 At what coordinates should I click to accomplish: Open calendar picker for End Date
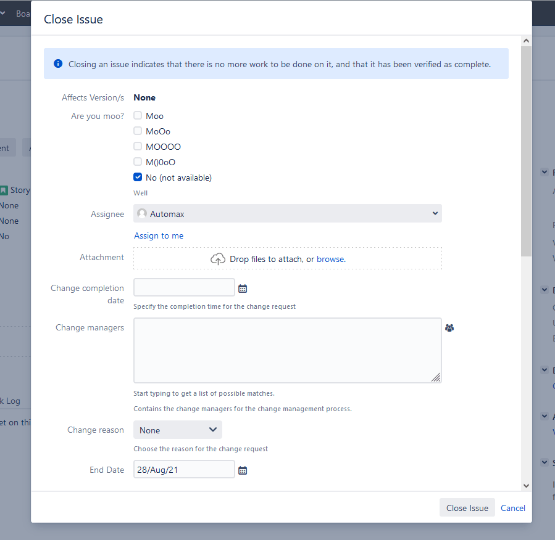pos(243,470)
